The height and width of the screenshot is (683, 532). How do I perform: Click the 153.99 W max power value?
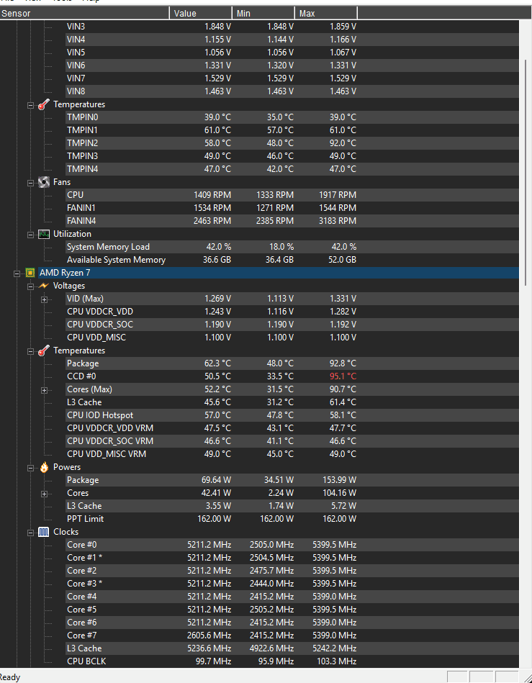click(x=339, y=480)
